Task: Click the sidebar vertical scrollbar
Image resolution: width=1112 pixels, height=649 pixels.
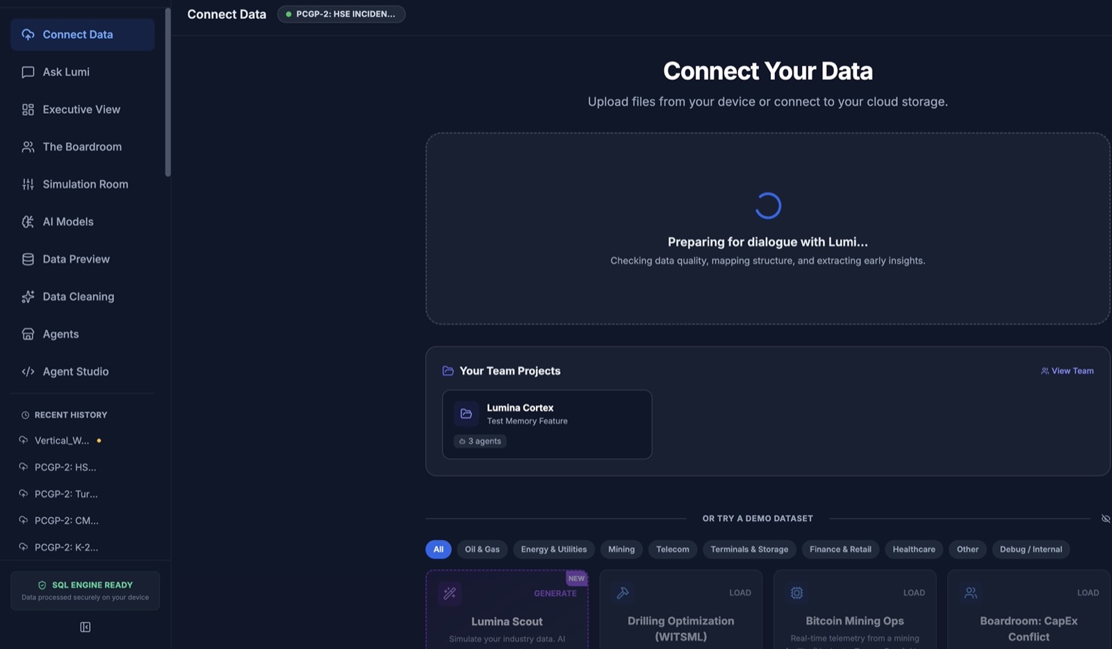Action: point(167,92)
